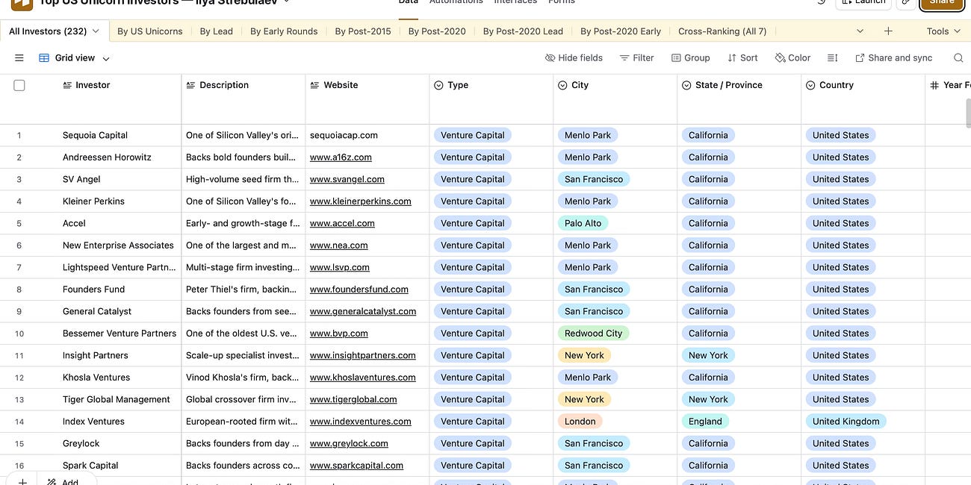Switch to By Early Rounds tab
This screenshot has width=971, height=485.
284,31
